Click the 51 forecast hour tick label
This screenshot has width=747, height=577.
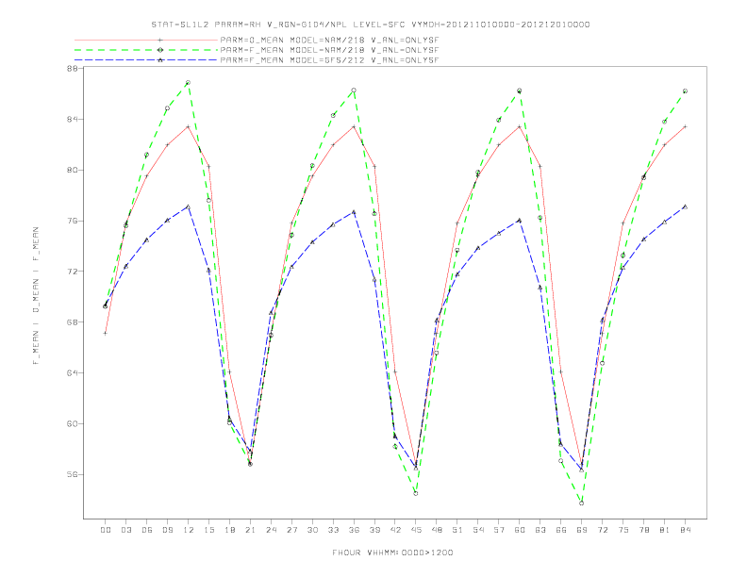click(x=457, y=530)
